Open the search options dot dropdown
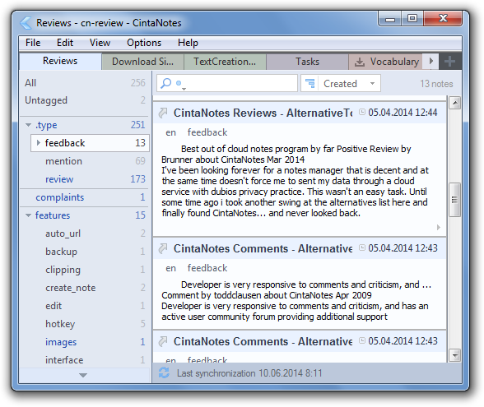Image resolution: width=484 pixels, height=407 pixels. click(x=180, y=84)
